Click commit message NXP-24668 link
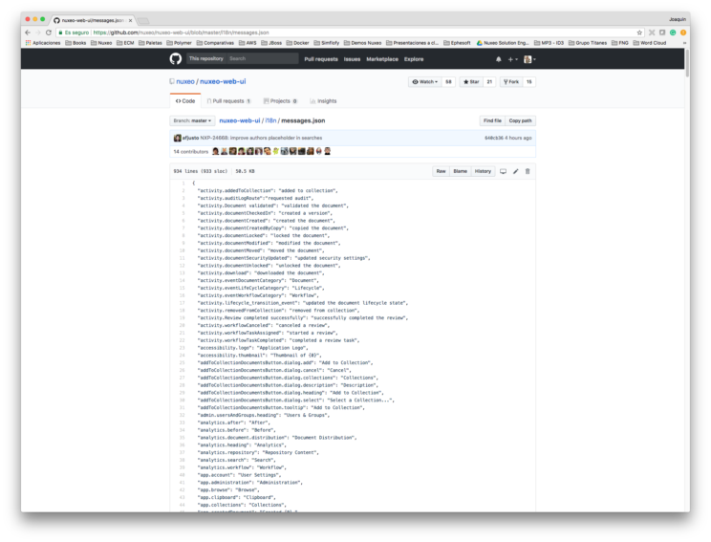The height and width of the screenshot is (542, 711). 261,138
